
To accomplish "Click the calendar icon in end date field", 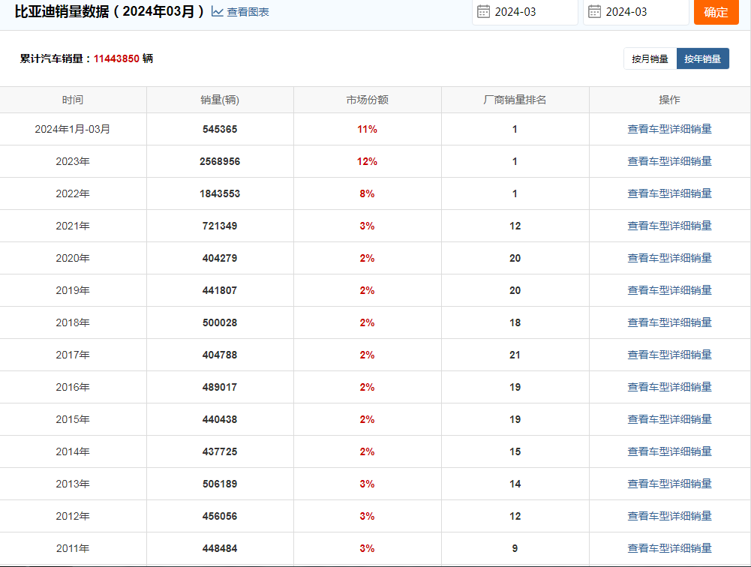I will pos(594,11).
